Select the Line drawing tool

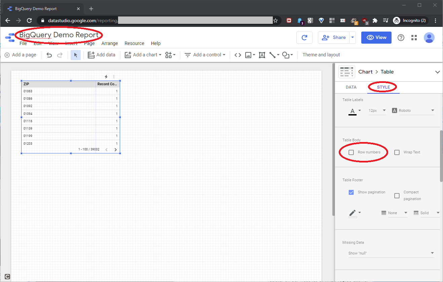click(274, 55)
